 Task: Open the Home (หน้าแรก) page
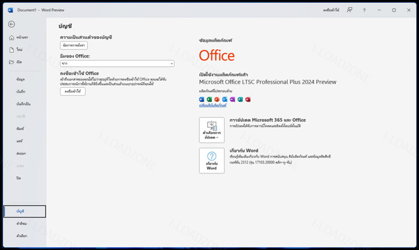click(22, 38)
